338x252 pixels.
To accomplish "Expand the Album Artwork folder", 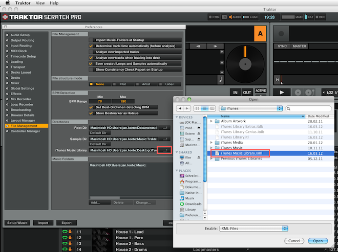I will pyautogui.click(x=212, y=121).
